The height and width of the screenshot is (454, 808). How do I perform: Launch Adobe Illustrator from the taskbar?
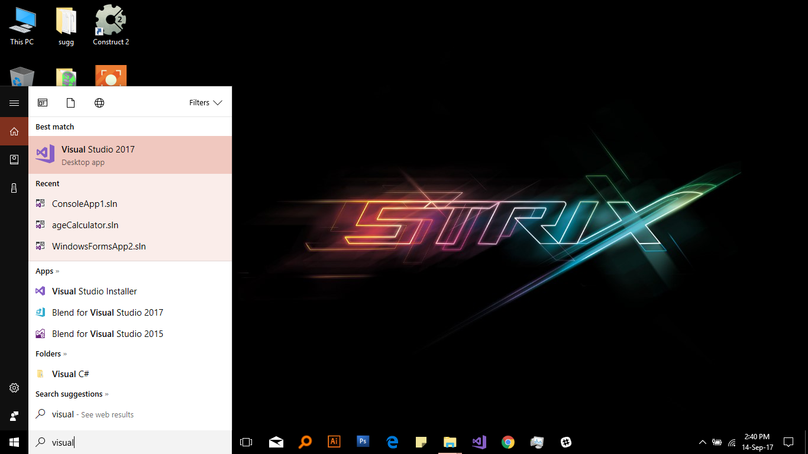click(x=334, y=442)
